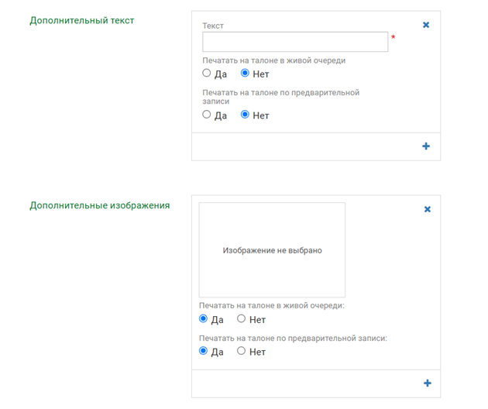Screen dimensions: 488x409
Task: Select Нет for text live queue printing
Action: click(x=246, y=74)
